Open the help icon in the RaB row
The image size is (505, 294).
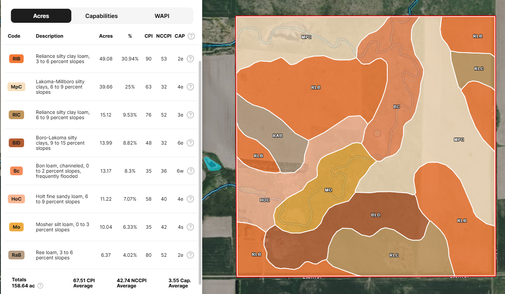190,255
